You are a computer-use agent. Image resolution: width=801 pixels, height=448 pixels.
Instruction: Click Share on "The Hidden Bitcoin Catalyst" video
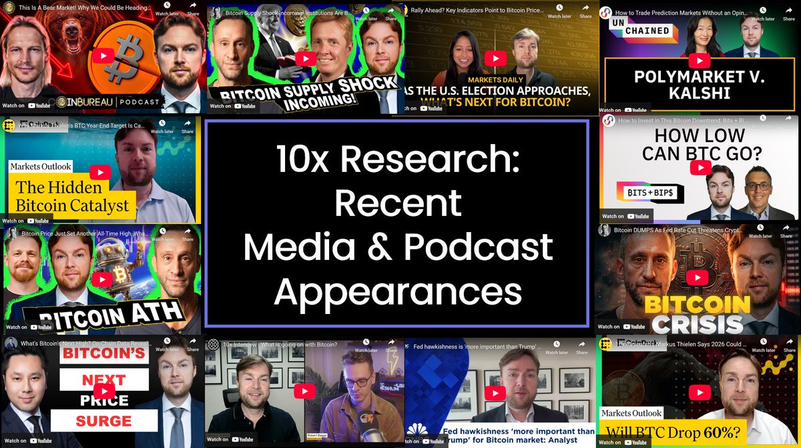(x=188, y=127)
